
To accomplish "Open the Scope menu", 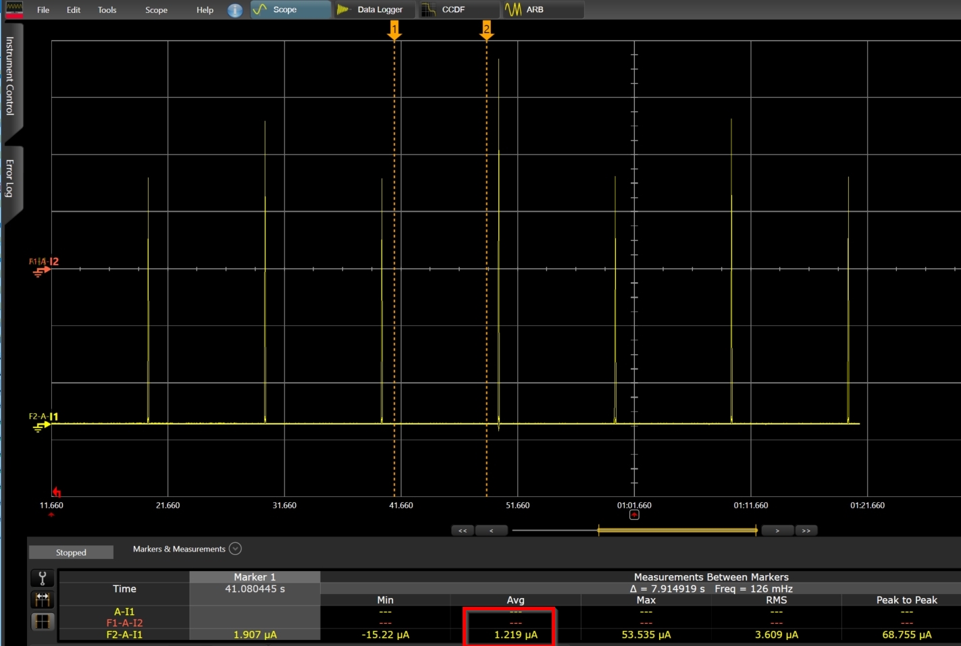I will point(156,10).
